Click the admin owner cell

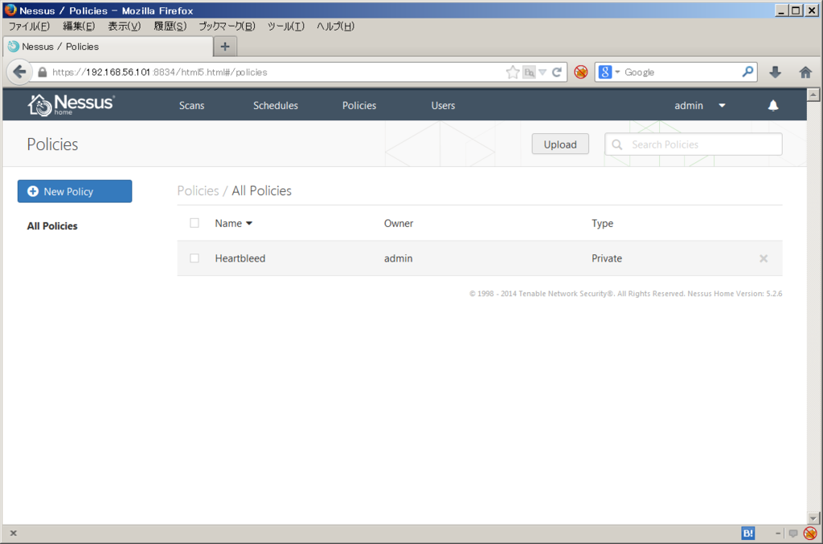pos(398,258)
